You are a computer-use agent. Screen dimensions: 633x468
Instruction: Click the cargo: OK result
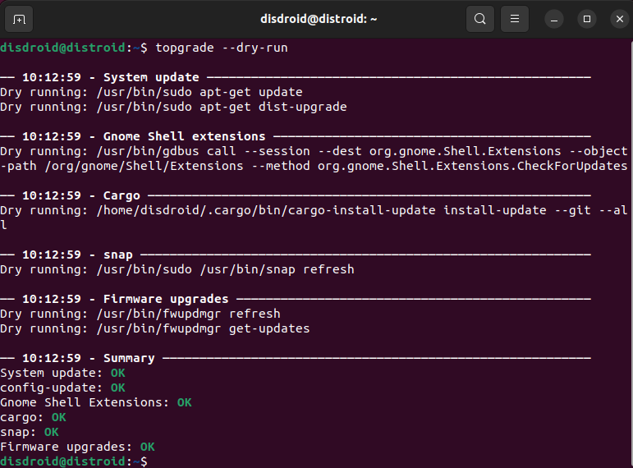click(x=33, y=418)
